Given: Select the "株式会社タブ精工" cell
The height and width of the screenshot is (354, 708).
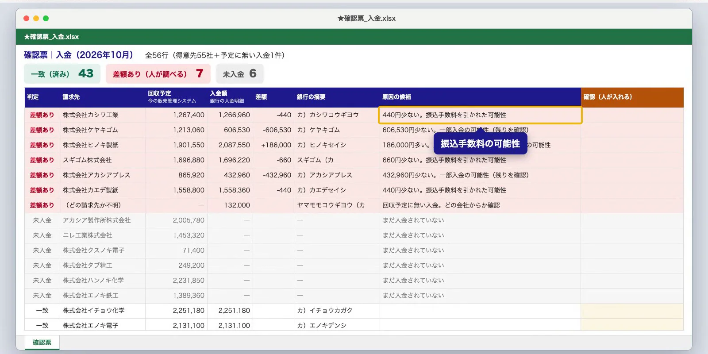Looking at the screenshot, I should click(103, 265).
